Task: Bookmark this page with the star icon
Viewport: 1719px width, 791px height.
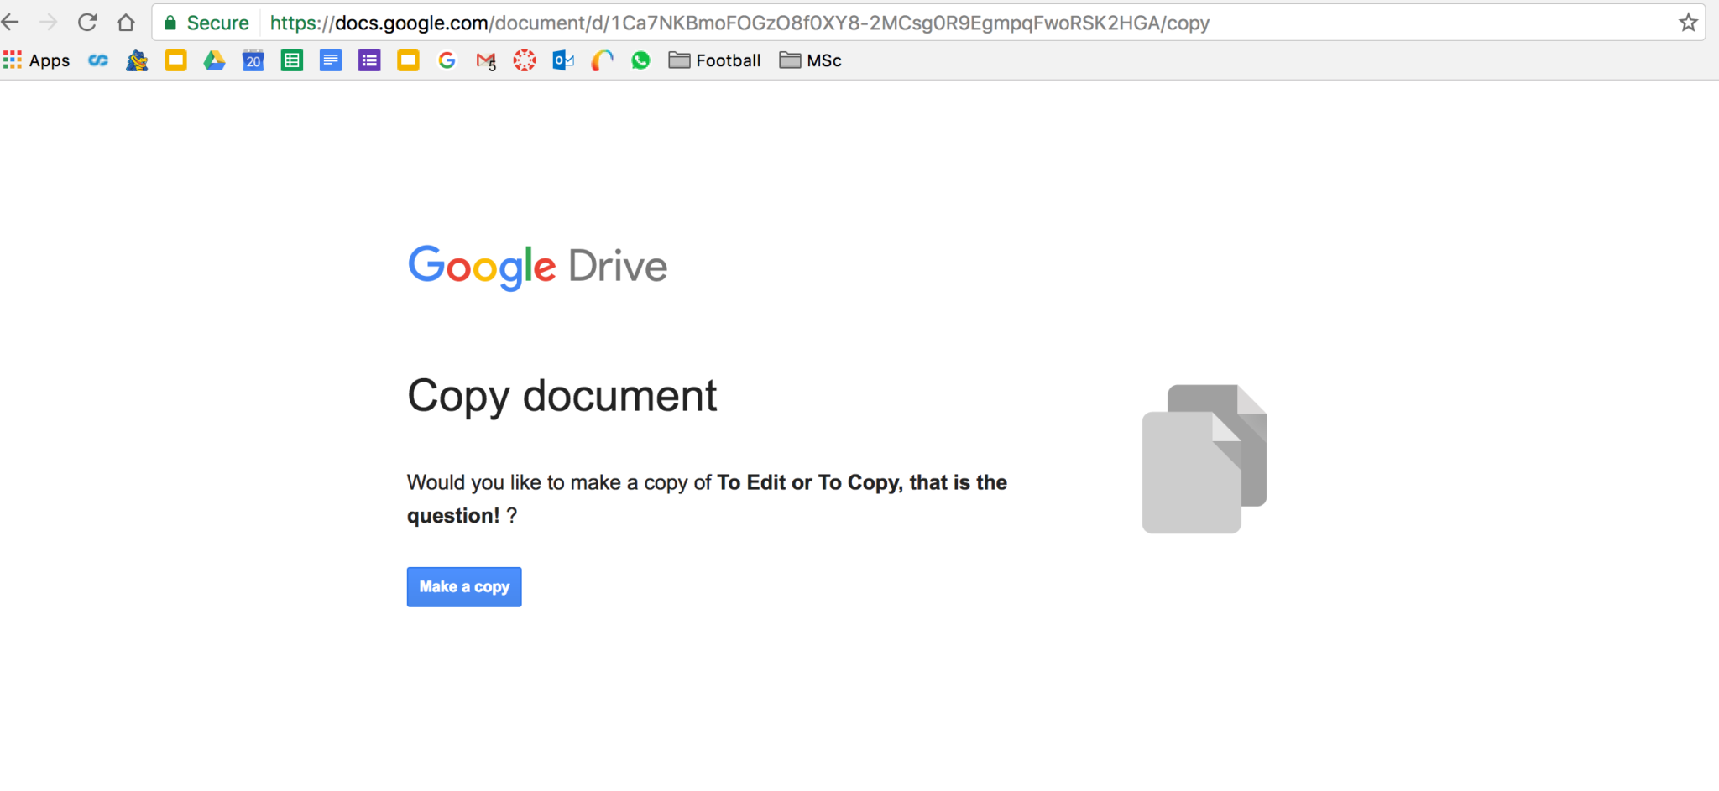Action: (x=1688, y=23)
